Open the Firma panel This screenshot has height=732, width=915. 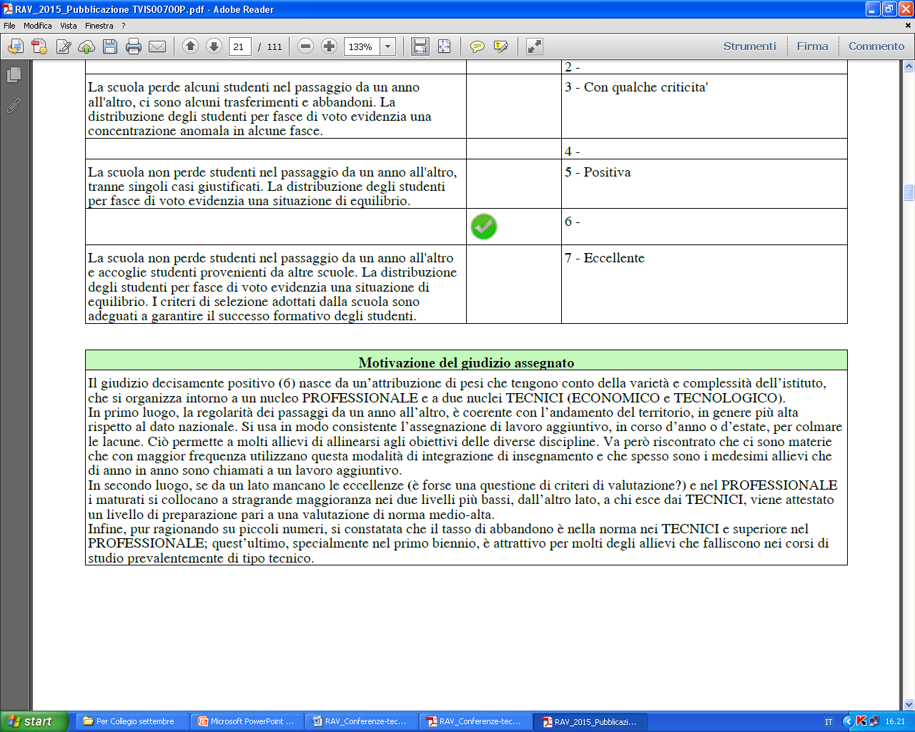[812, 46]
